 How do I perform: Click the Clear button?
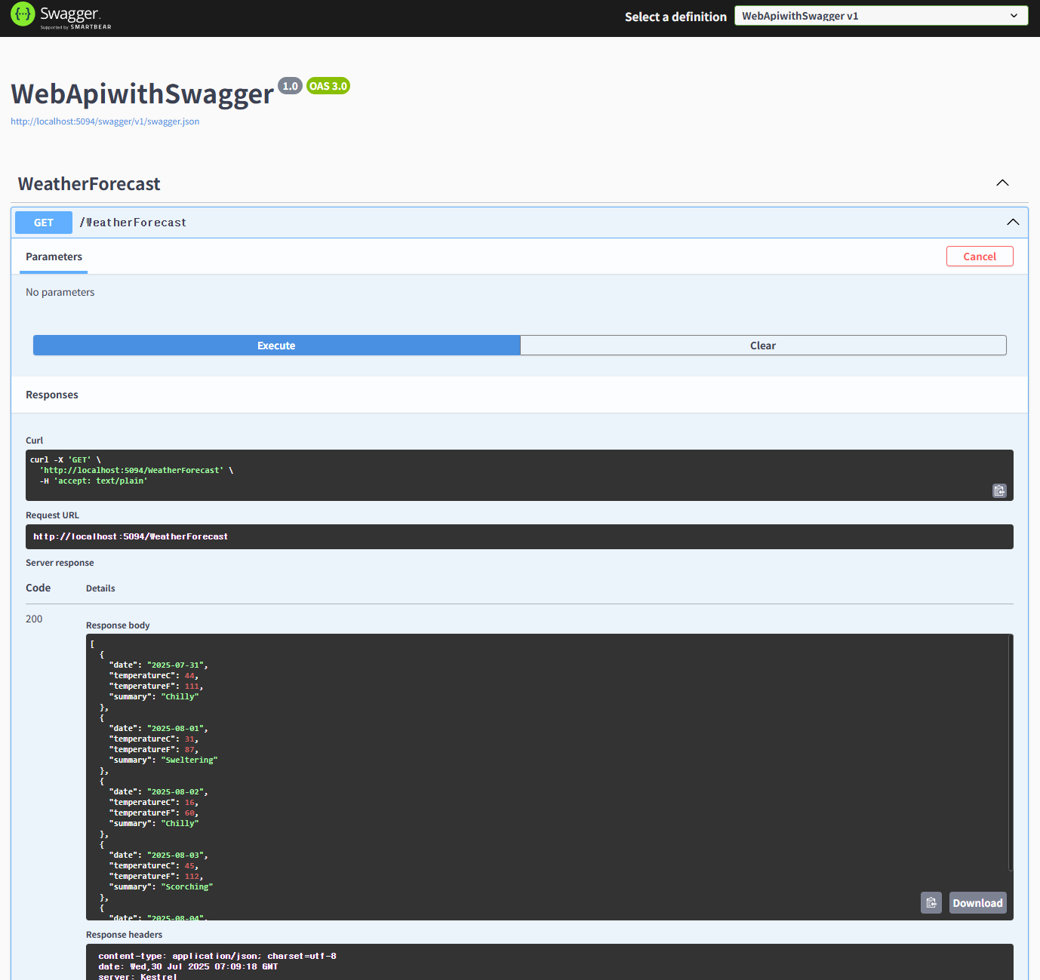tap(763, 346)
